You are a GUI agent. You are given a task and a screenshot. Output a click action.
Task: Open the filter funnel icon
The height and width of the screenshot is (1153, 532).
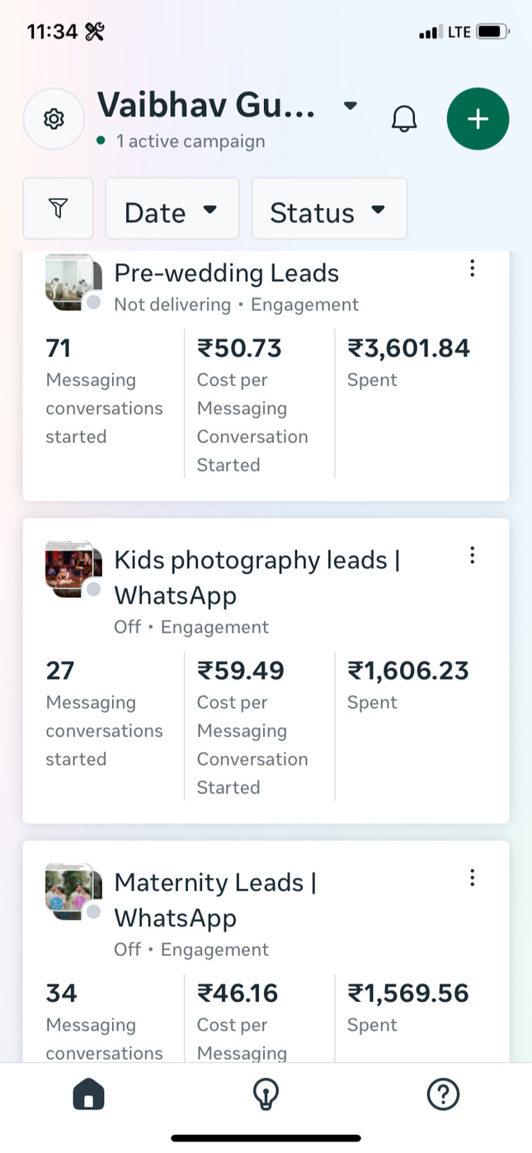[58, 208]
